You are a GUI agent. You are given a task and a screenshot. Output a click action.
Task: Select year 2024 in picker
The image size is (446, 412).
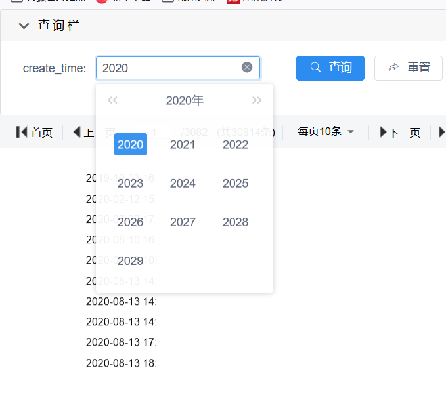pyautogui.click(x=183, y=183)
